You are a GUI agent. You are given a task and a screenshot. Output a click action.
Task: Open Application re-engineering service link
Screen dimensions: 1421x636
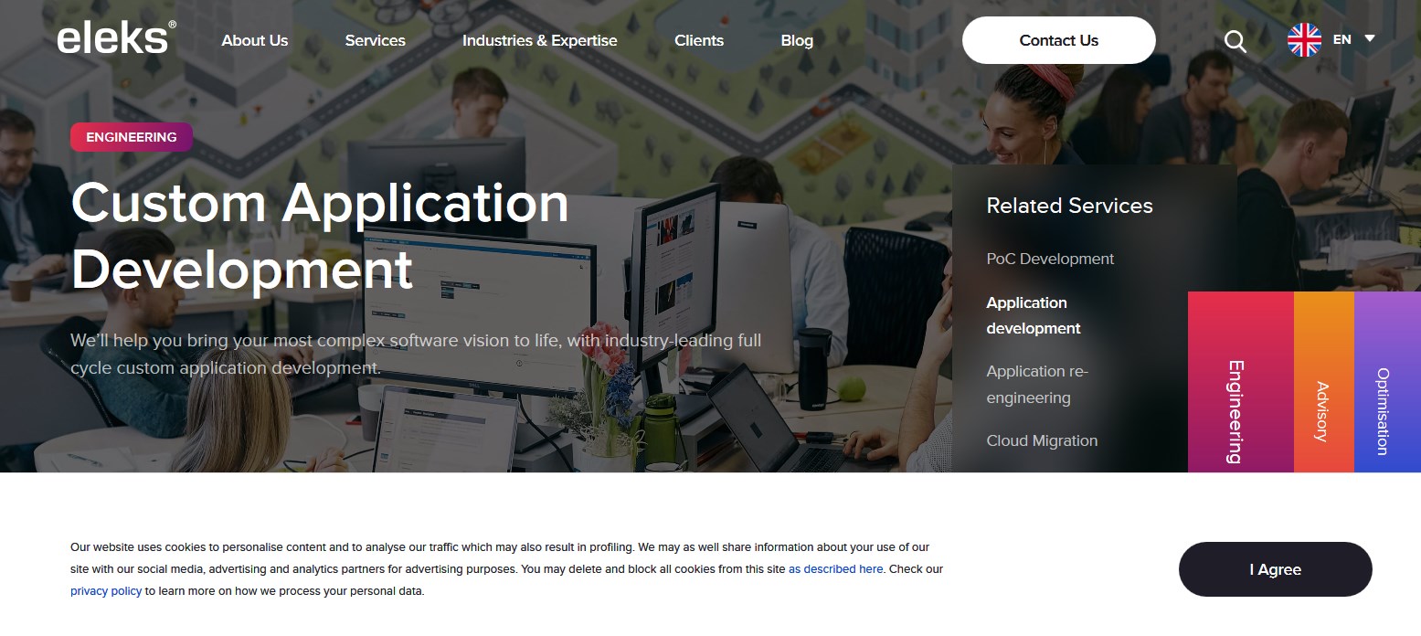(1037, 385)
